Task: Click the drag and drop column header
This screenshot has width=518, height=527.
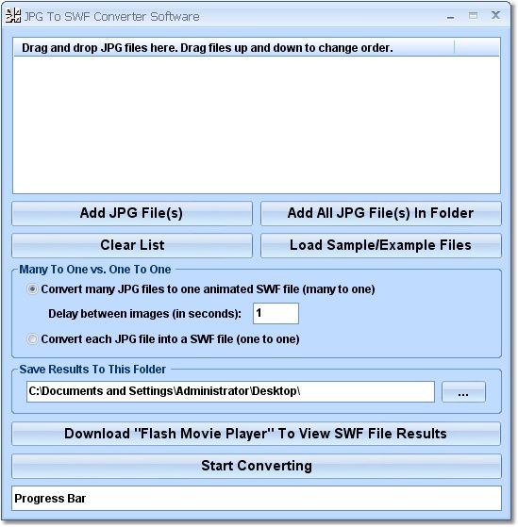Action: coord(234,48)
